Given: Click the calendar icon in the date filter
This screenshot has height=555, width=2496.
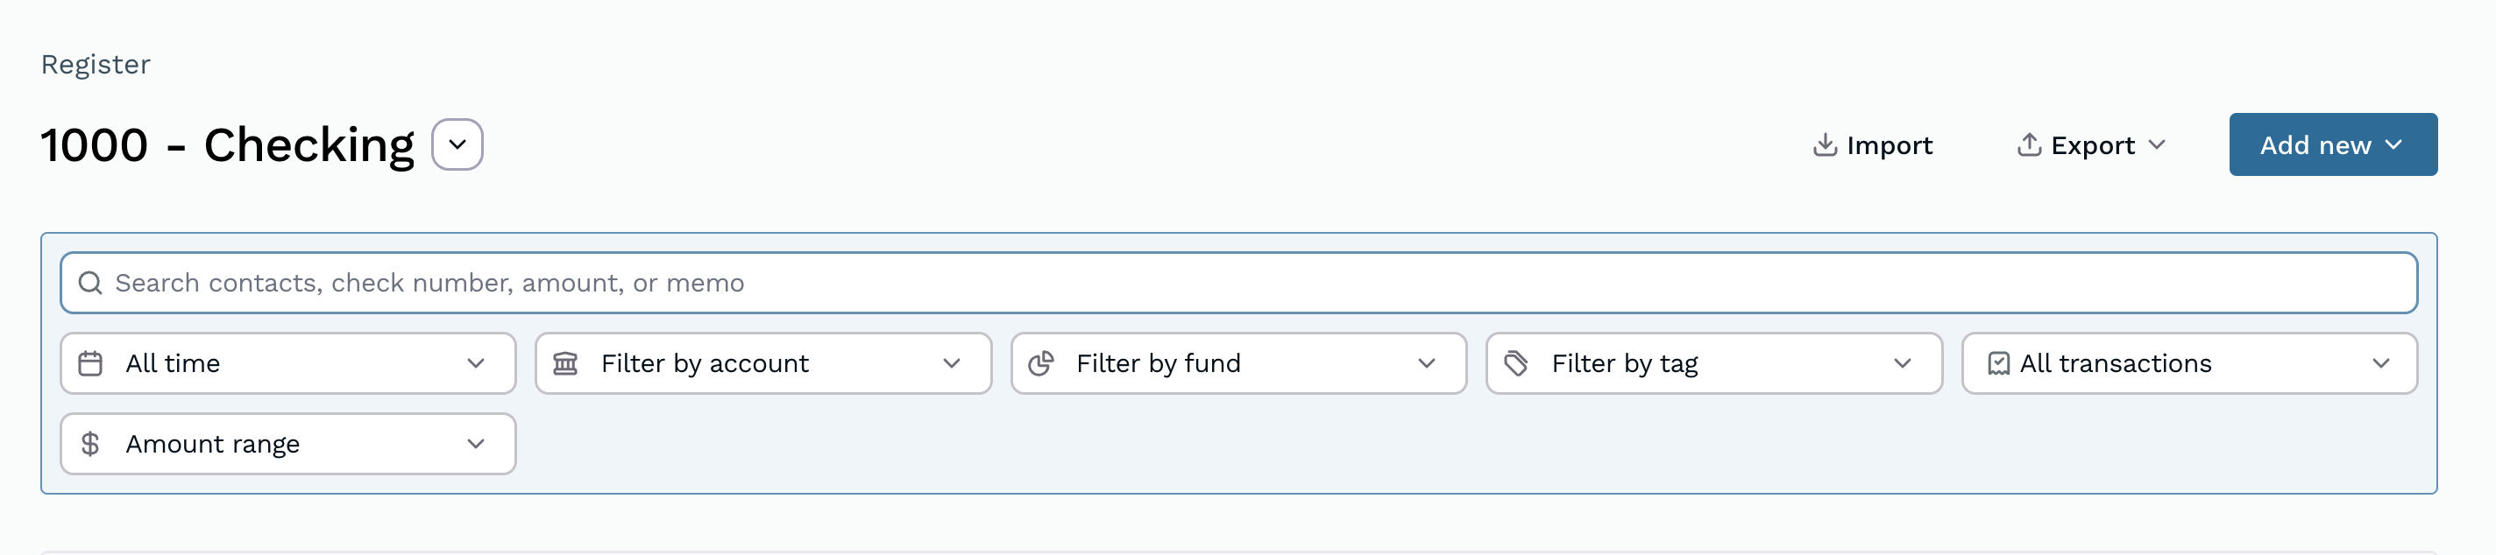Looking at the screenshot, I should coord(91,363).
